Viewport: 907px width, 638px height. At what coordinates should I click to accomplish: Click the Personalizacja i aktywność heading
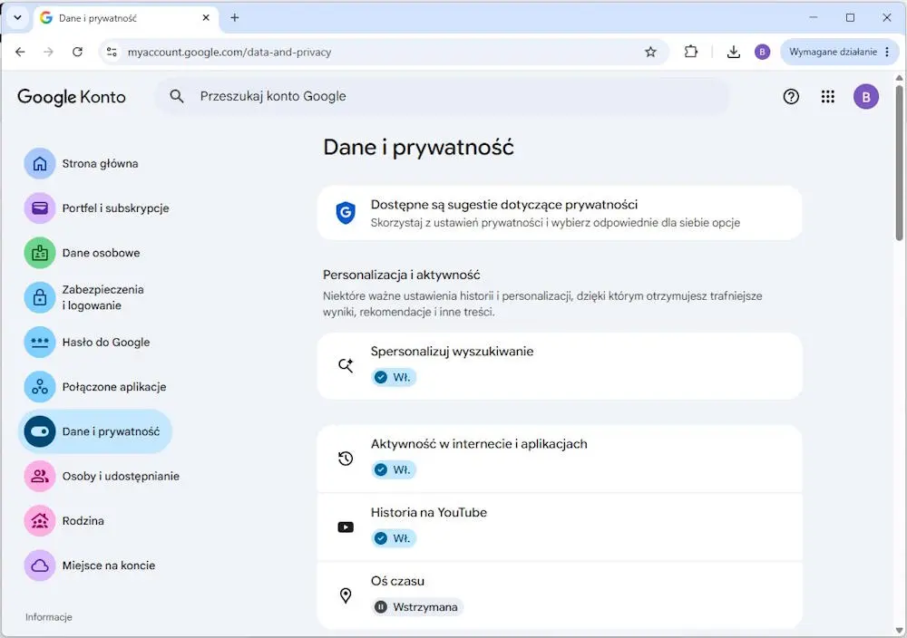(x=402, y=275)
